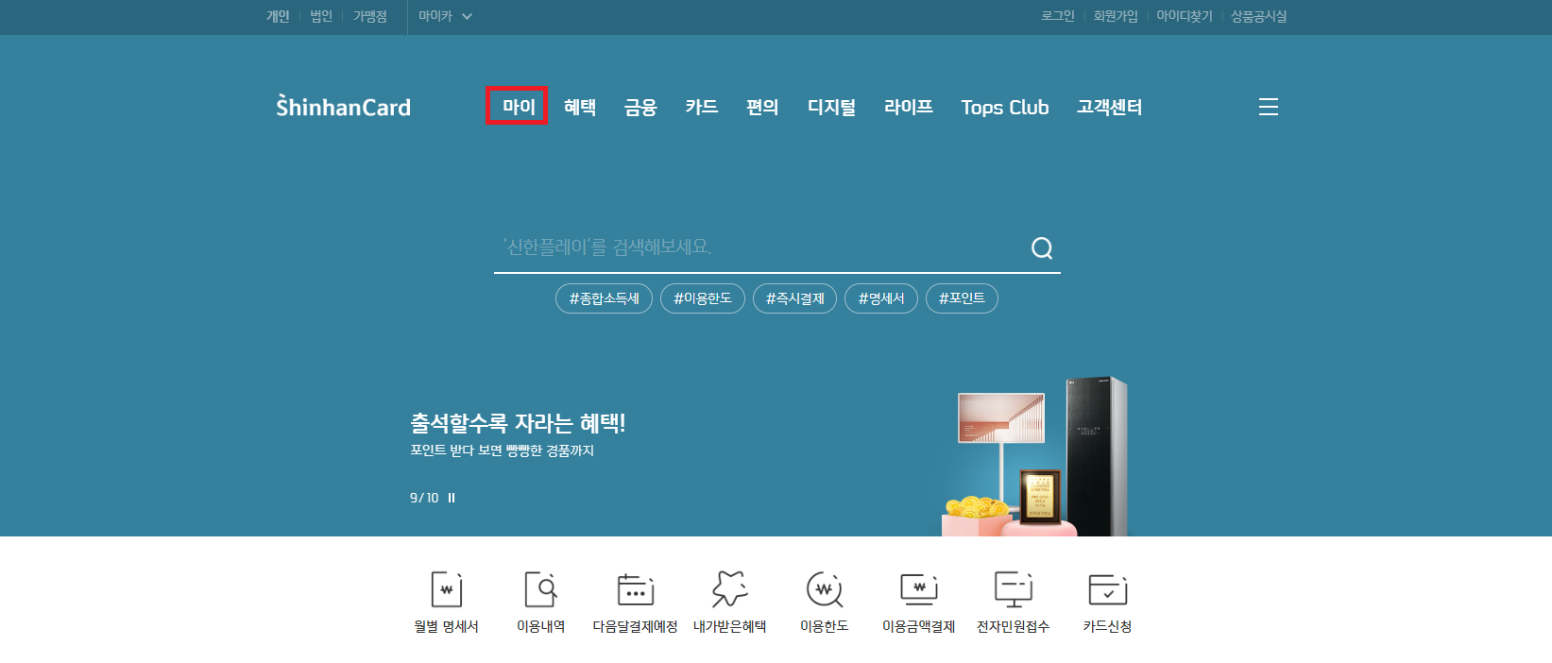Image resolution: width=1552 pixels, height=663 pixels.
Task: Click the banner prize products image
Action: (1035, 456)
